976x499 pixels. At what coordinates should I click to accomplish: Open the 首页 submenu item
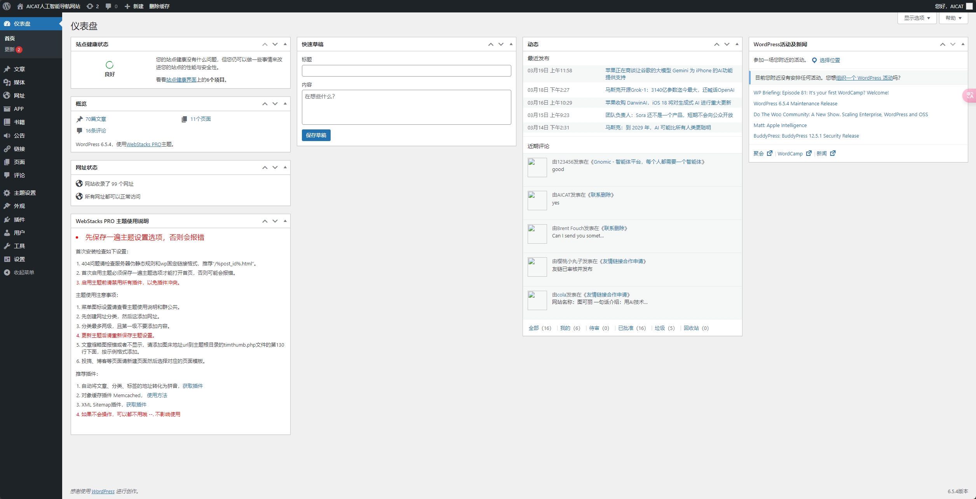click(x=10, y=38)
